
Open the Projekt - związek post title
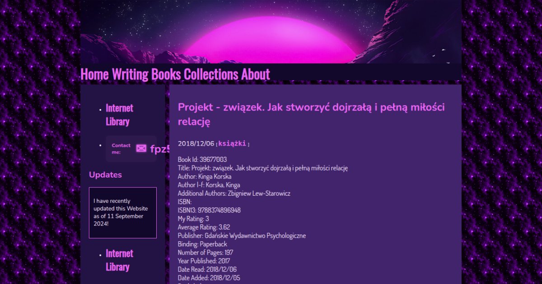[x=311, y=114]
